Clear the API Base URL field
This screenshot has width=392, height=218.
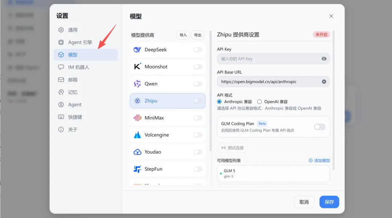click(324, 82)
